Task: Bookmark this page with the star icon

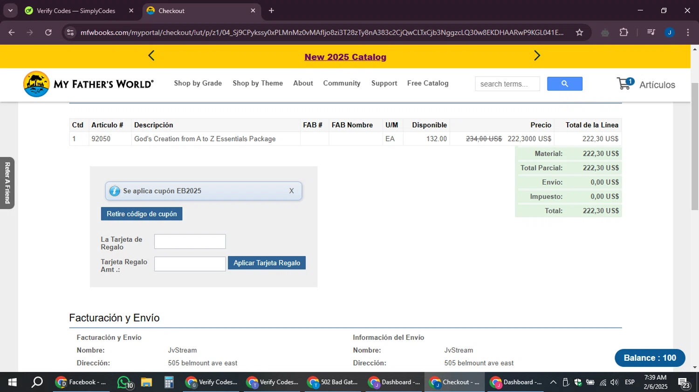Action: pos(579,33)
